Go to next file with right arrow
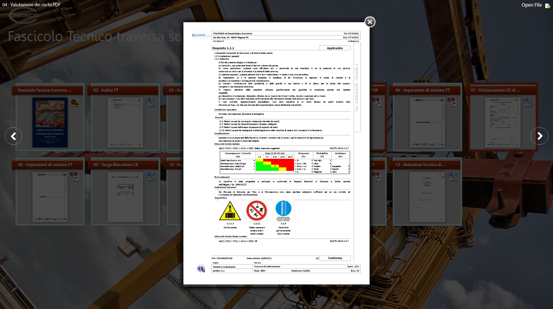Viewport: 553px width, 309px height. (539, 136)
